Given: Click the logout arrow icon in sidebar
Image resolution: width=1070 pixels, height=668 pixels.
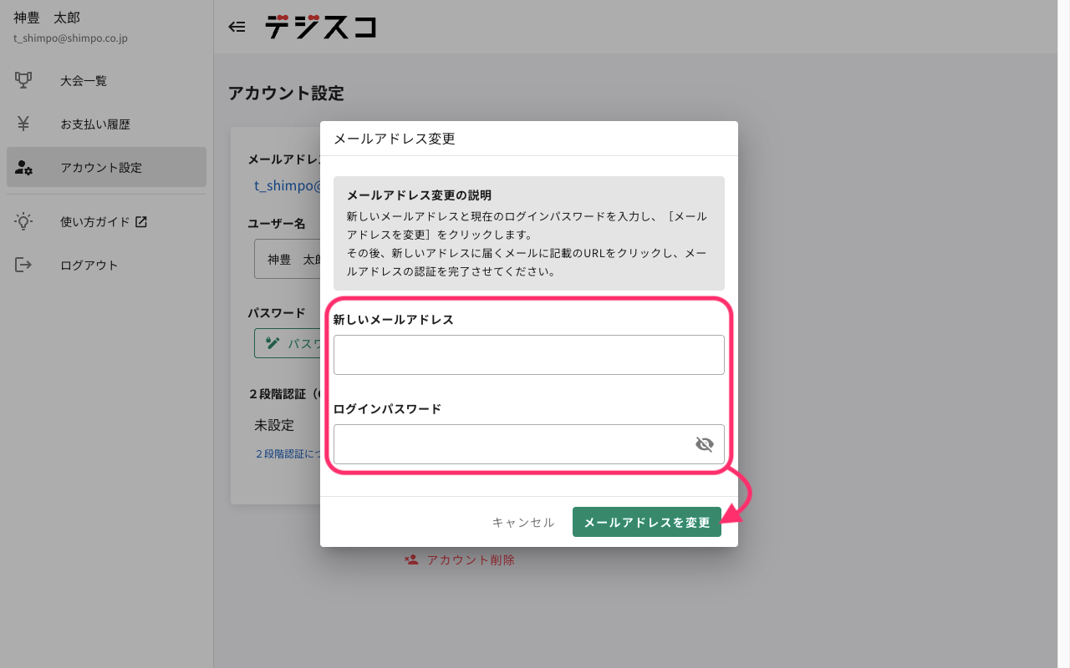Looking at the screenshot, I should (24, 265).
